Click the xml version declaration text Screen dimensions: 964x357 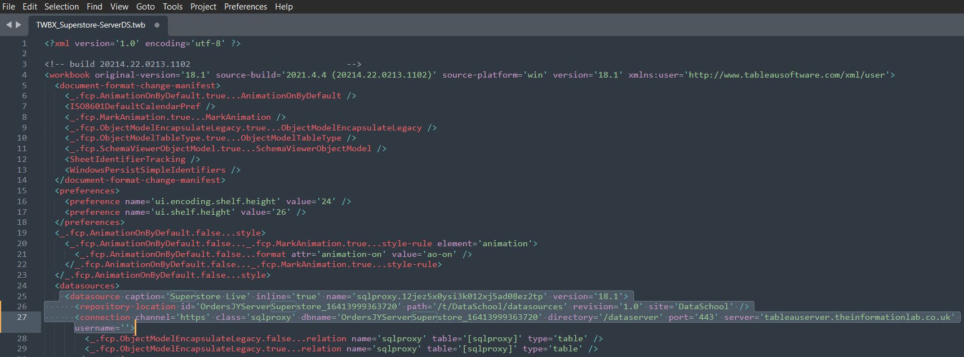pos(143,43)
